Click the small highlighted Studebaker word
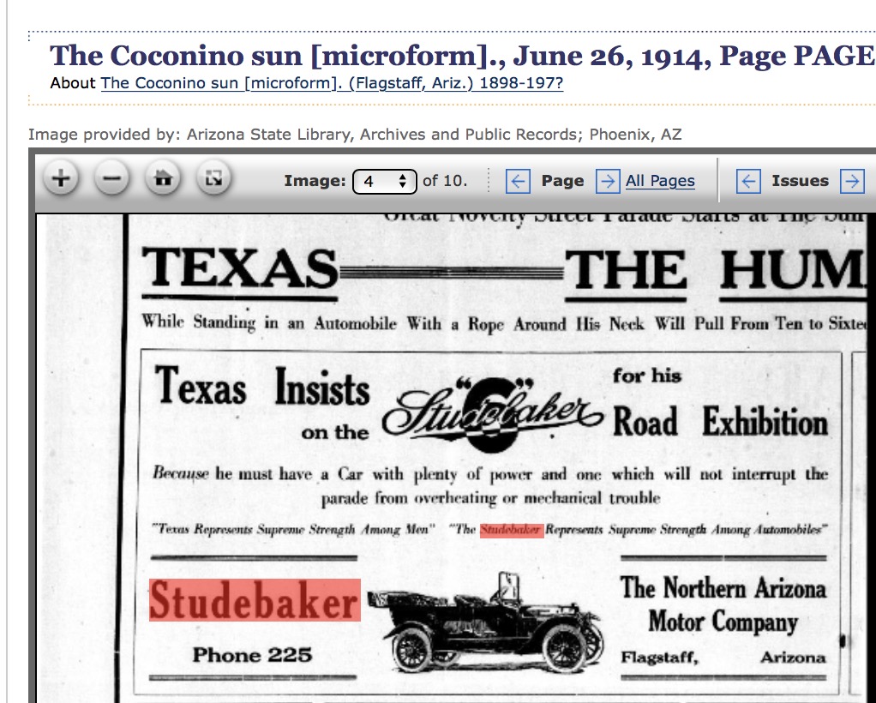This screenshot has width=876, height=703. click(x=512, y=530)
